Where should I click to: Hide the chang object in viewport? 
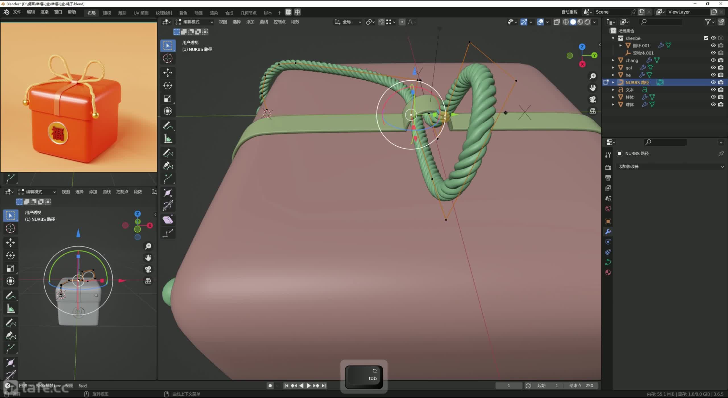tap(713, 60)
